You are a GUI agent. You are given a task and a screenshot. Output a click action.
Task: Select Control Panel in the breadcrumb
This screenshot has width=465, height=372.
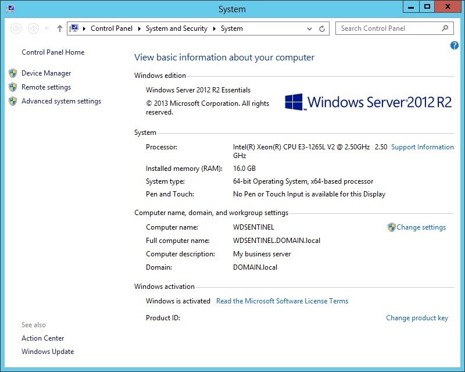(x=112, y=28)
